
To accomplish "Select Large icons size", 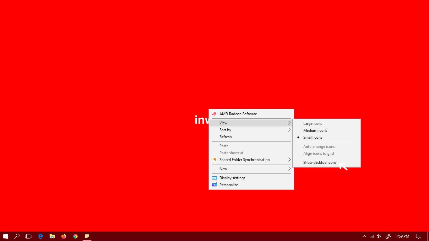I will click(312, 123).
